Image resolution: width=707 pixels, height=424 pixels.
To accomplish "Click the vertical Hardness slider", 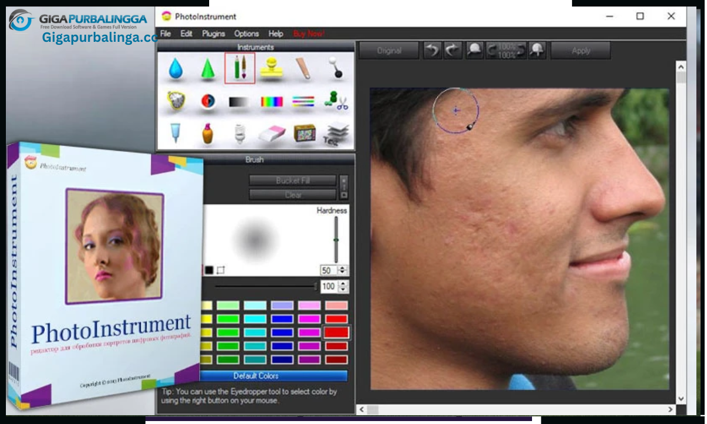I will point(336,240).
